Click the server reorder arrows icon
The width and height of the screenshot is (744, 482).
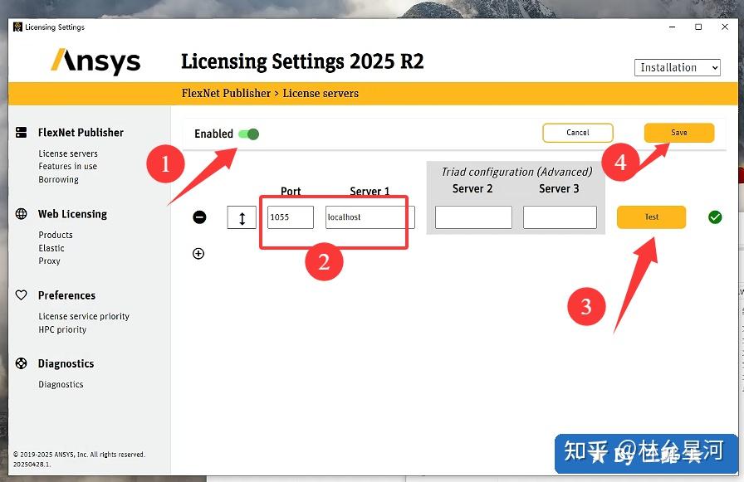coord(241,217)
